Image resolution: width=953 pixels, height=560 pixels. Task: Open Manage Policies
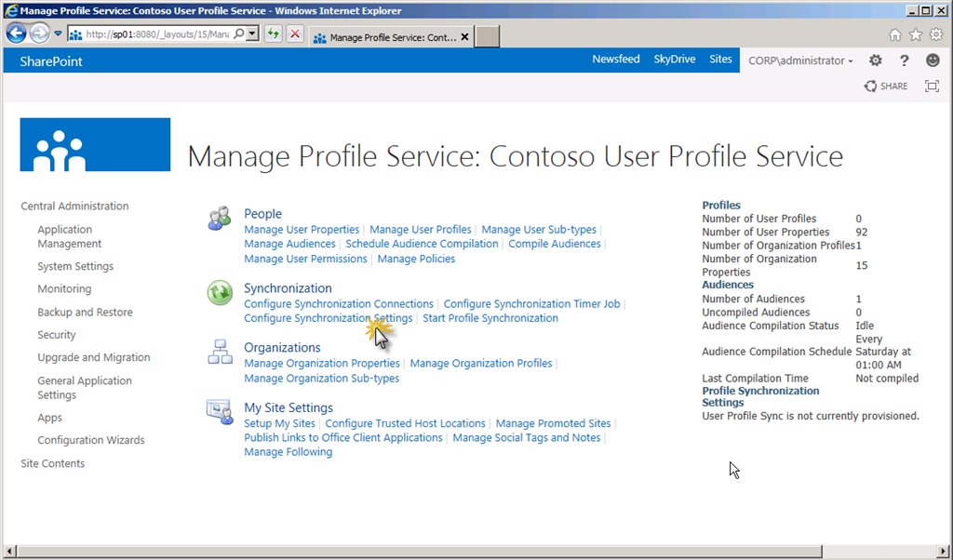[416, 259]
